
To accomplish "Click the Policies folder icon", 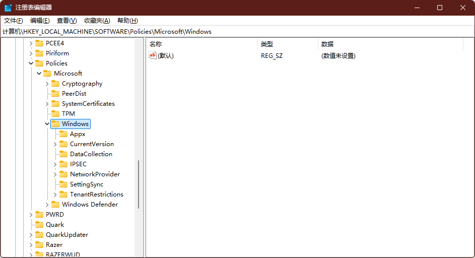I will pos(39,63).
